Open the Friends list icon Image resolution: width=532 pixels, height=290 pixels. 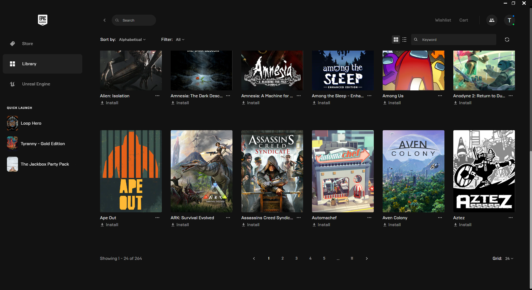492,20
